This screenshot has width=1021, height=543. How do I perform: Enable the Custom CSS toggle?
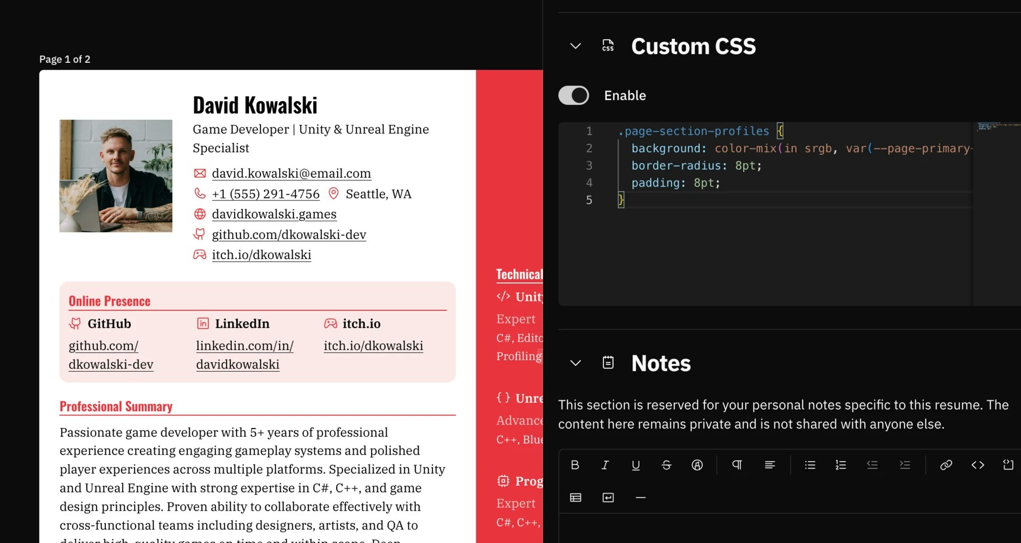point(573,95)
